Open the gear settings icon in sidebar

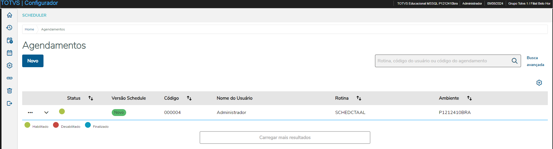coord(10,65)
